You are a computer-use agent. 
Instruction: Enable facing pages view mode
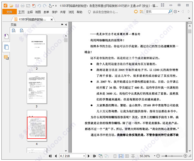127,156
